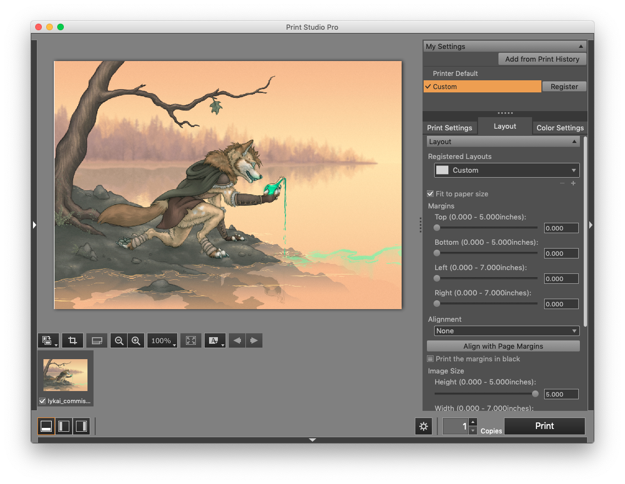The width and height of the screenshot is (625, 484).
Task: Adjust the image Height slider
Action: [535, 394]
